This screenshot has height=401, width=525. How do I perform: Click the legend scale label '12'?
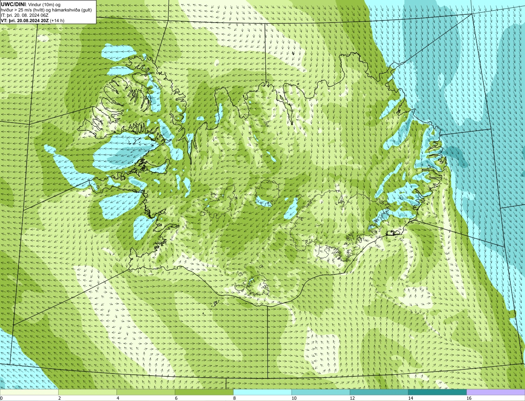(x=352, y=398)
